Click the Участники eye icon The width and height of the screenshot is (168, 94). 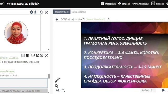134,4
